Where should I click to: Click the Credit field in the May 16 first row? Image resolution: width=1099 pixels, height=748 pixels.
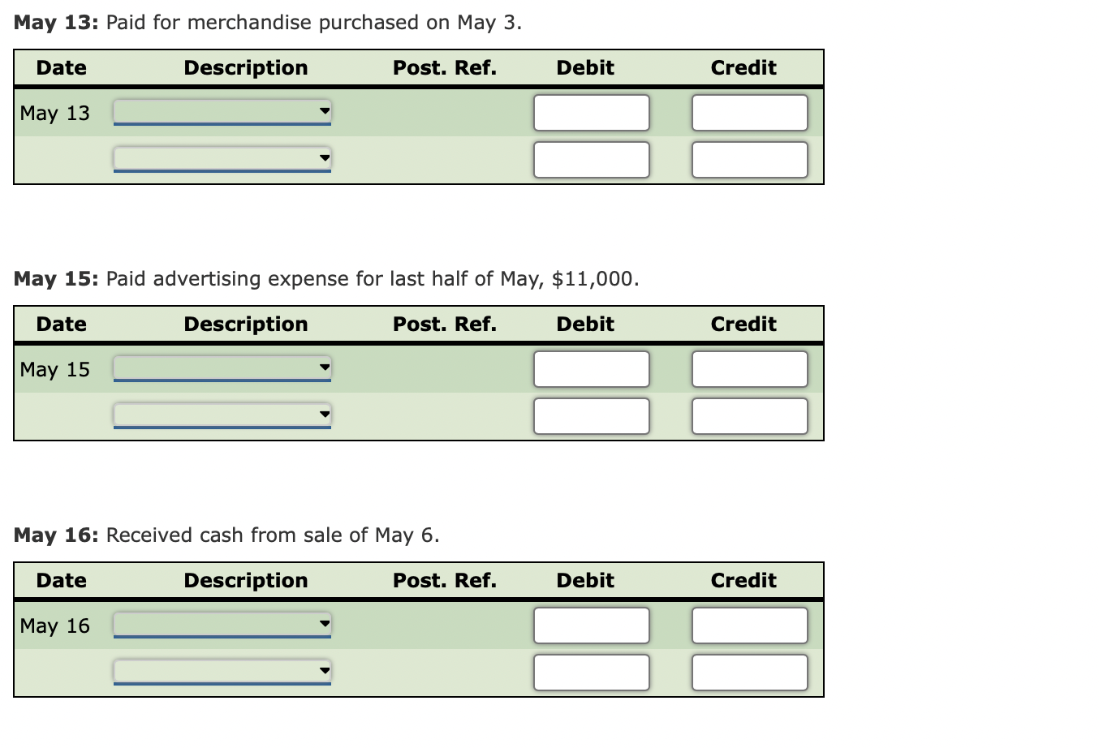pos(749,625)
